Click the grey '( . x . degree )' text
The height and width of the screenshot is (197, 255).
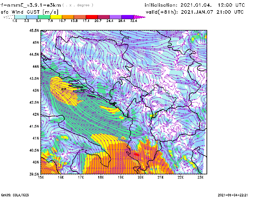[78, 5]
